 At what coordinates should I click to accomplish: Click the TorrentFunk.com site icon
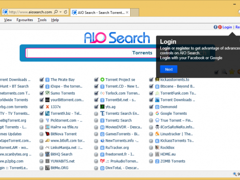(157, 93)
